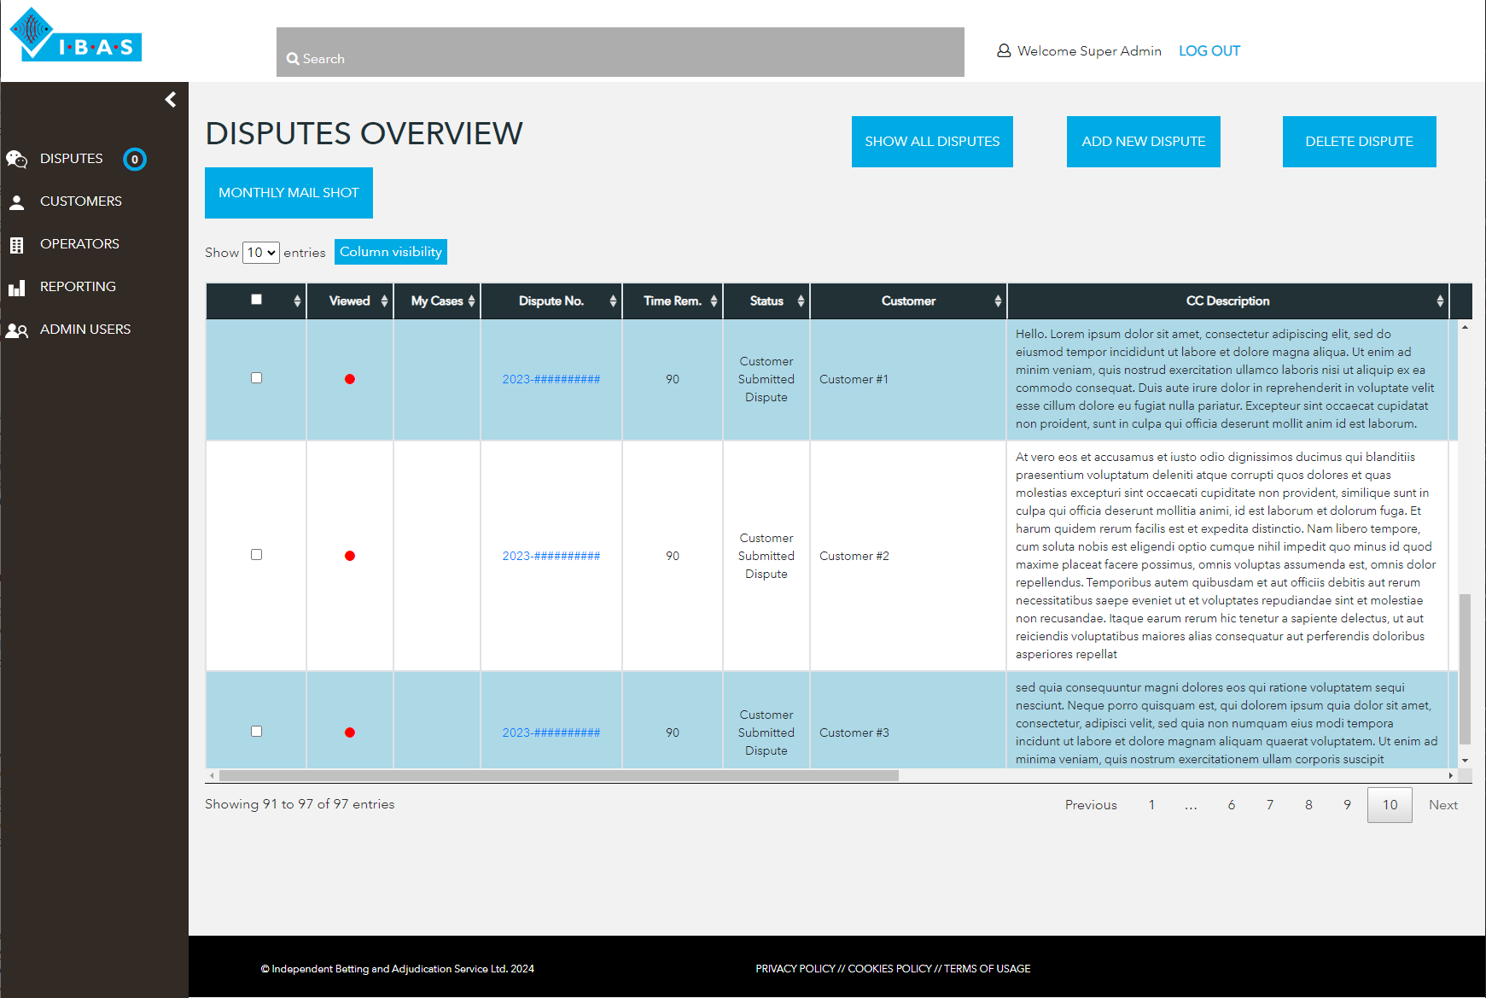Click the Log Out link
1486x998 pixels.
[x=1209, y=51]
